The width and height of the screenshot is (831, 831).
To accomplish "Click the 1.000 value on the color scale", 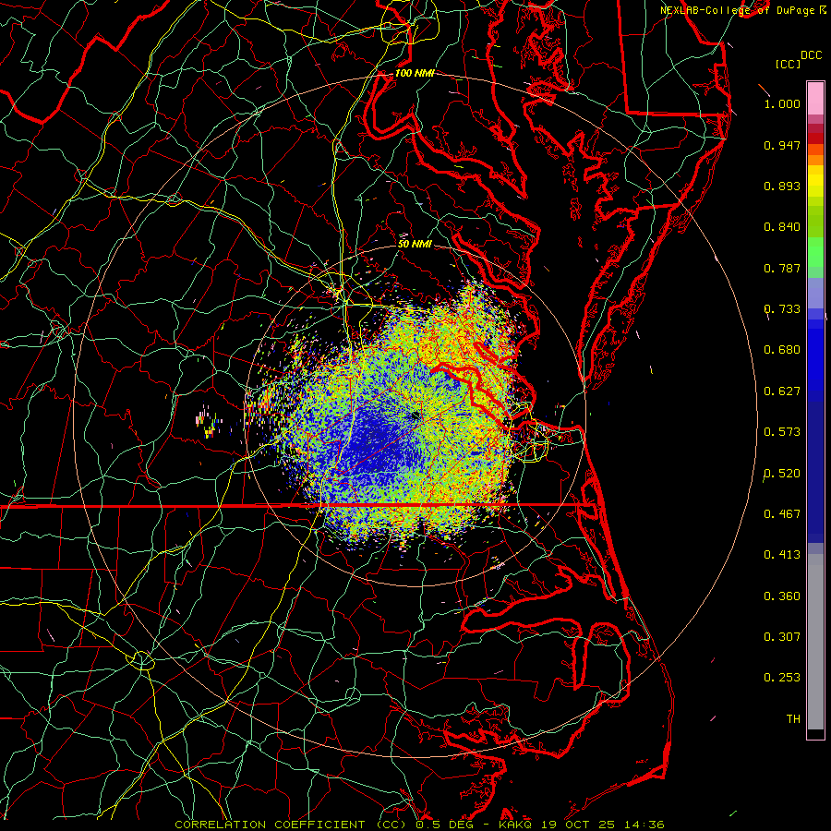I will [782, 103].
